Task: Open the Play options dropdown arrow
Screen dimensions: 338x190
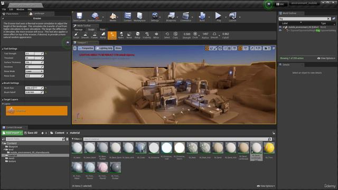Action: pos(226,17)
